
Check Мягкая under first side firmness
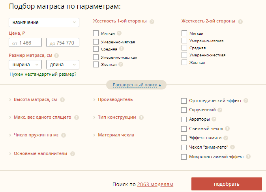(x=96, y=34)
